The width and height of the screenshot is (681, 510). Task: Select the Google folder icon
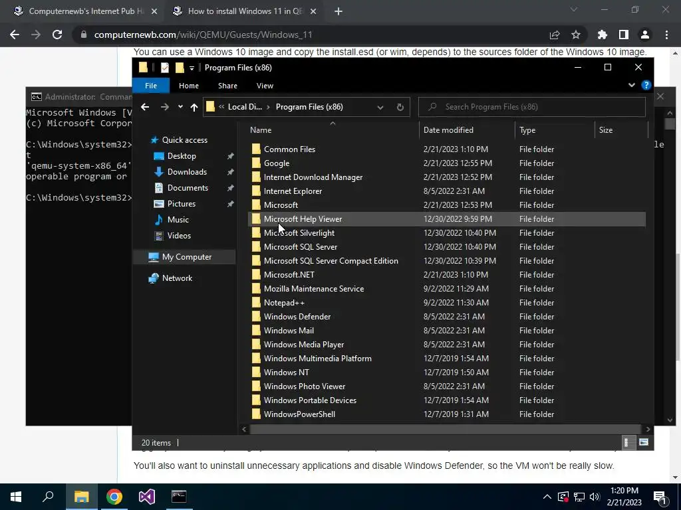[256, 163]
